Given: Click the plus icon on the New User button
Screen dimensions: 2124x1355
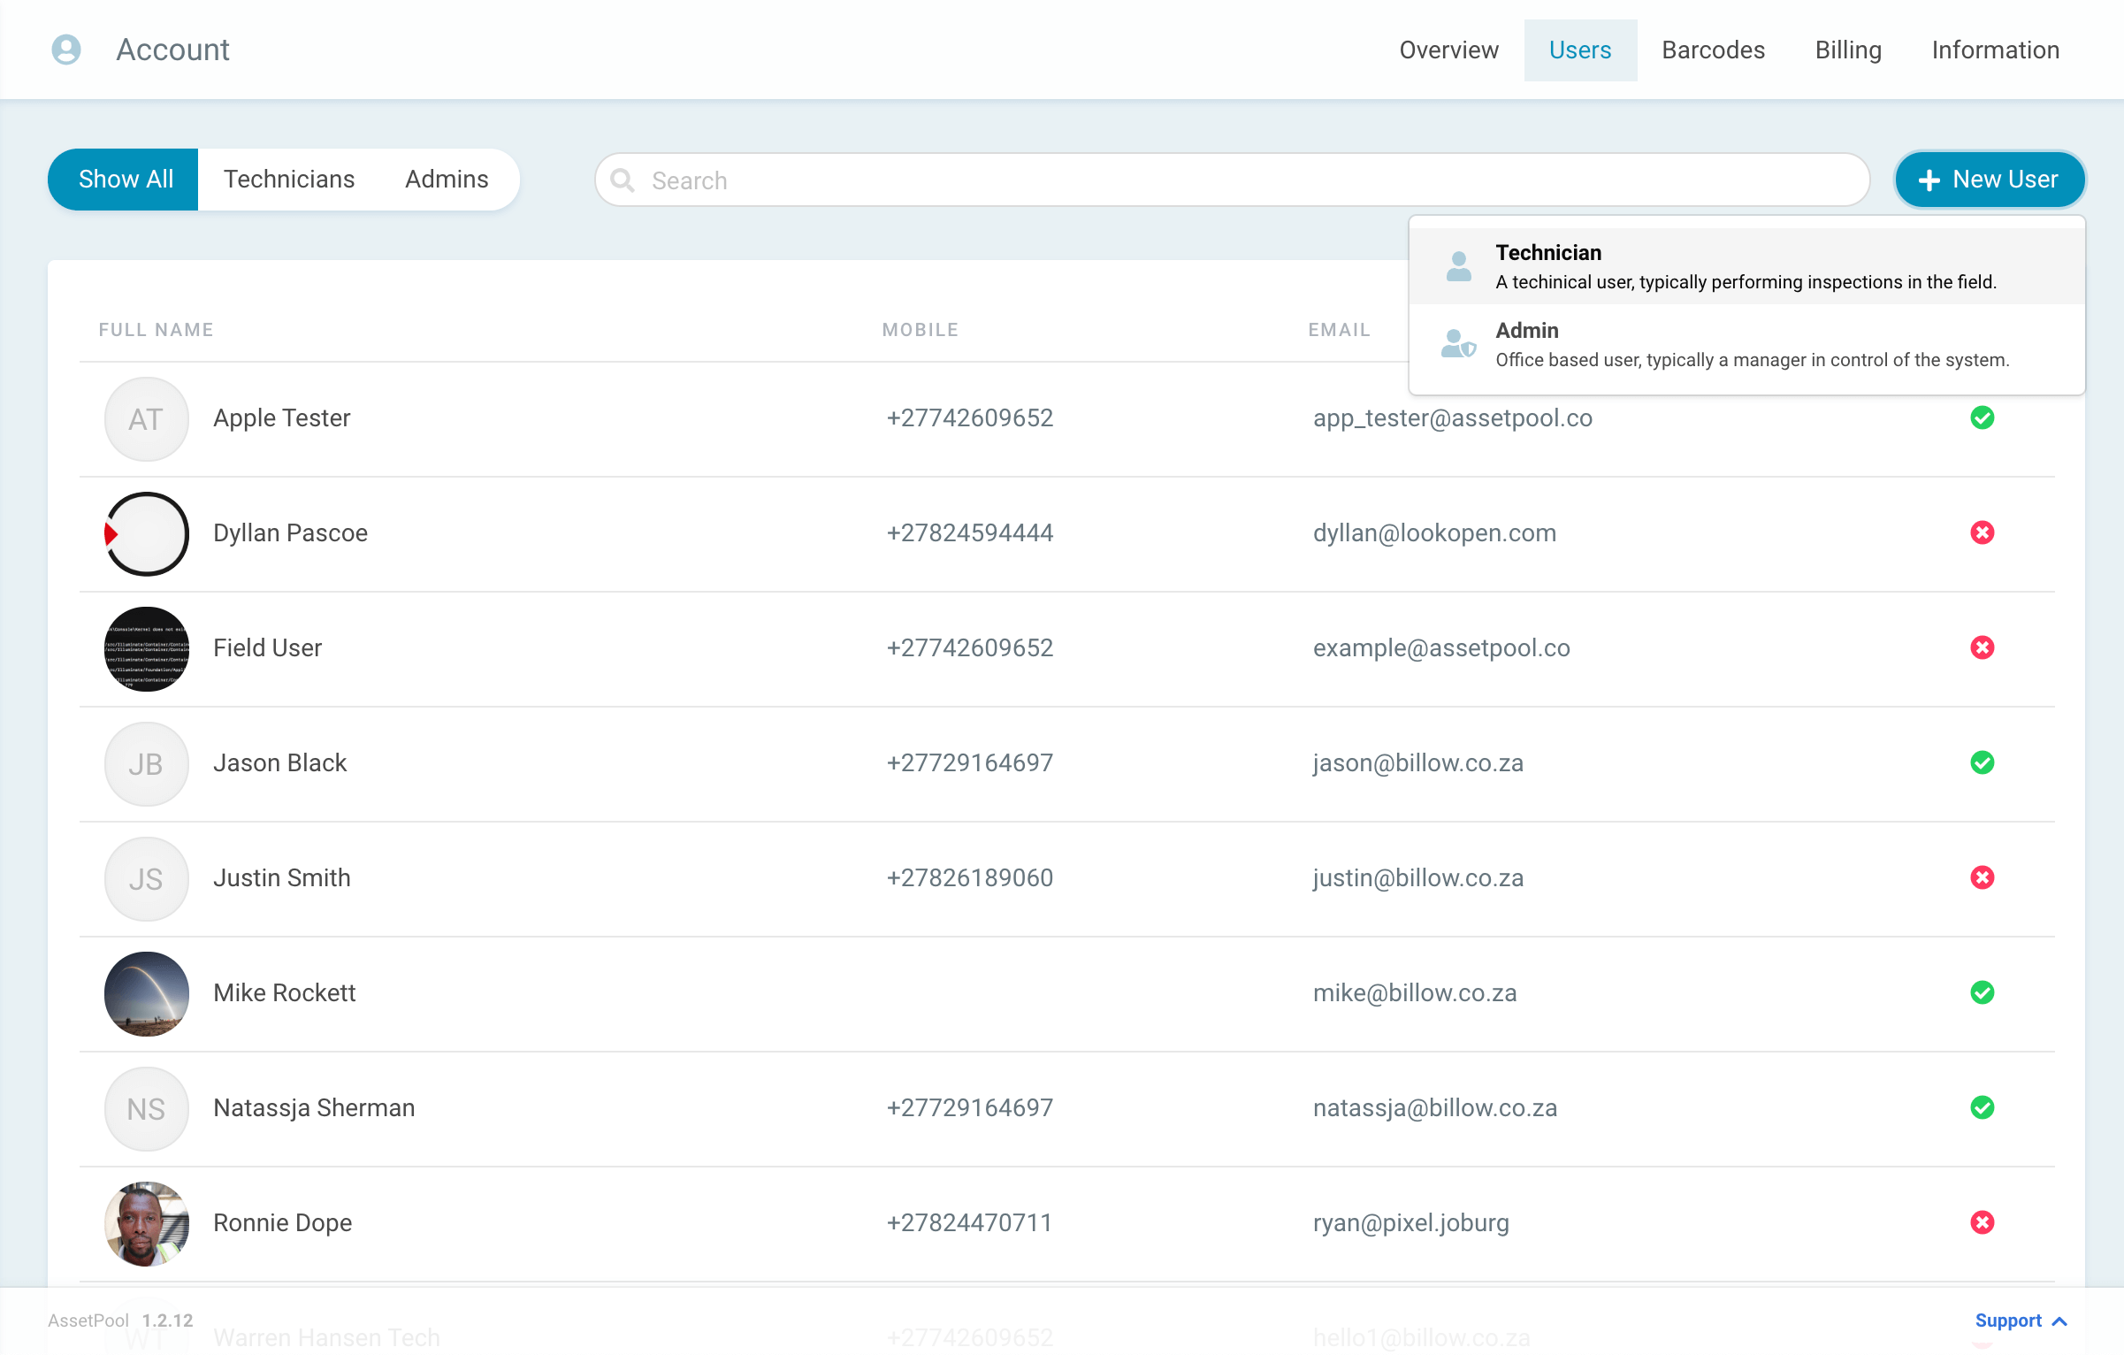Looking at the screenshot, I should pos(1929,180).
